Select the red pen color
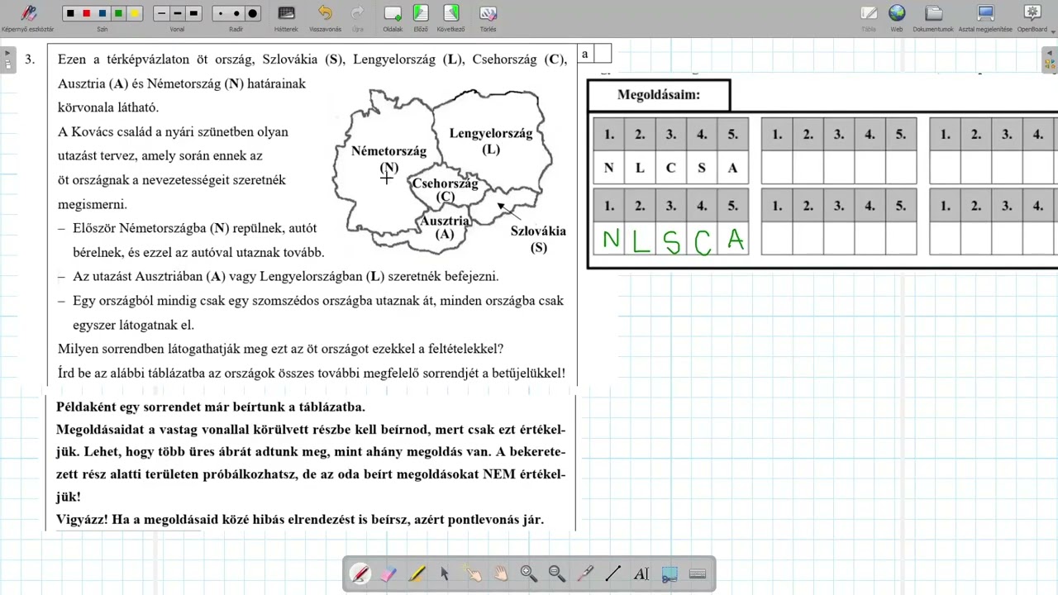Image resolution: width=1058 pixels, height=595 pixels. point(86,13)
